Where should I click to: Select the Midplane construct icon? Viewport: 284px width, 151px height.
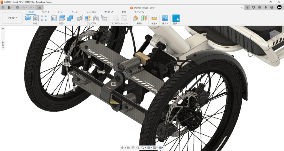pyautogui.click(x=144, y=18)
